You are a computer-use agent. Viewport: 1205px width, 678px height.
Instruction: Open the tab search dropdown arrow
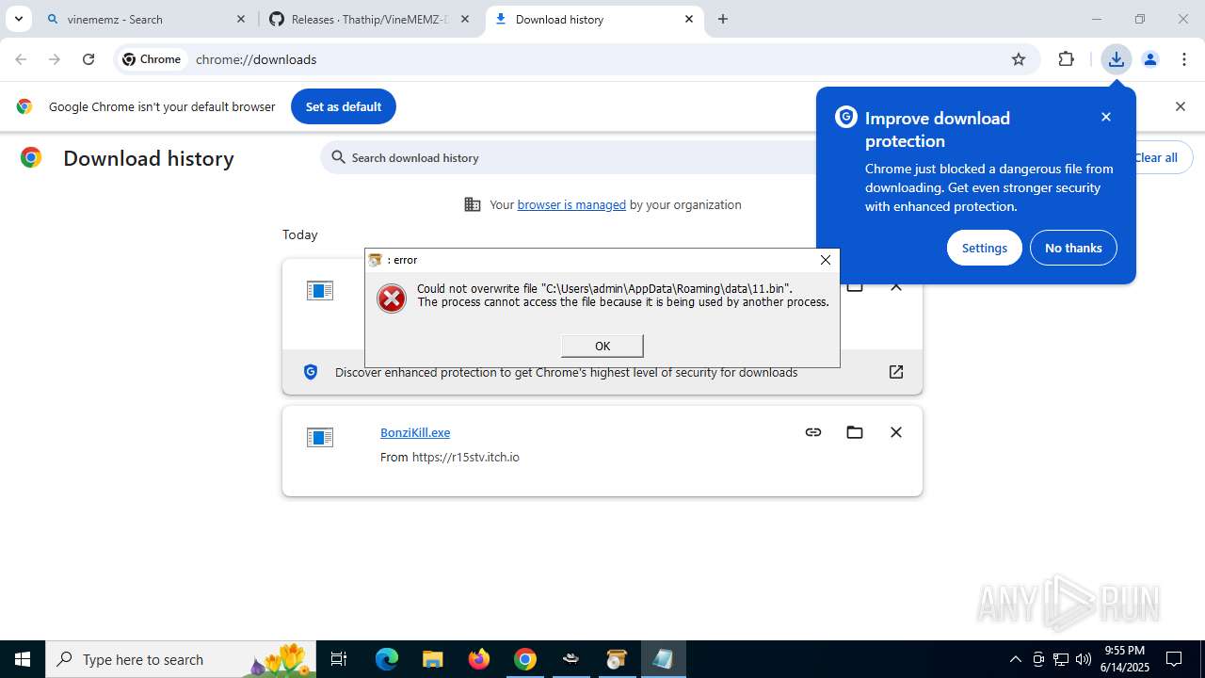18,19
